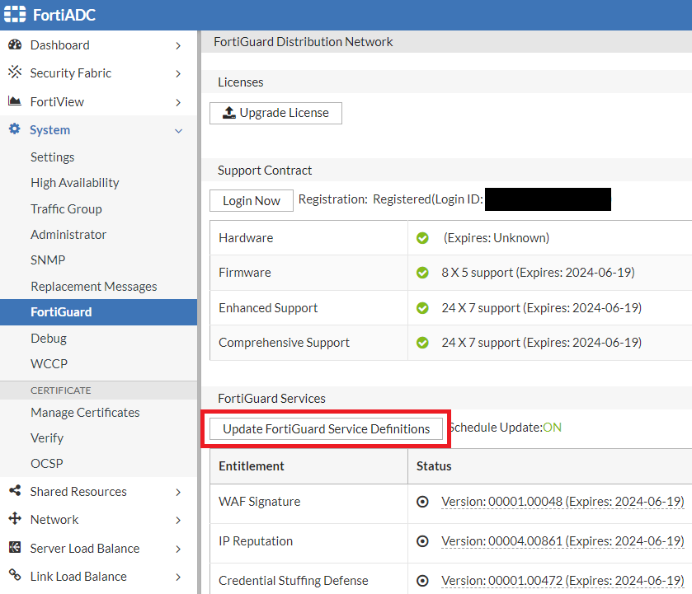Click the System gear icon
Viewport: 692px width, 594px height.
pos(15,130)
